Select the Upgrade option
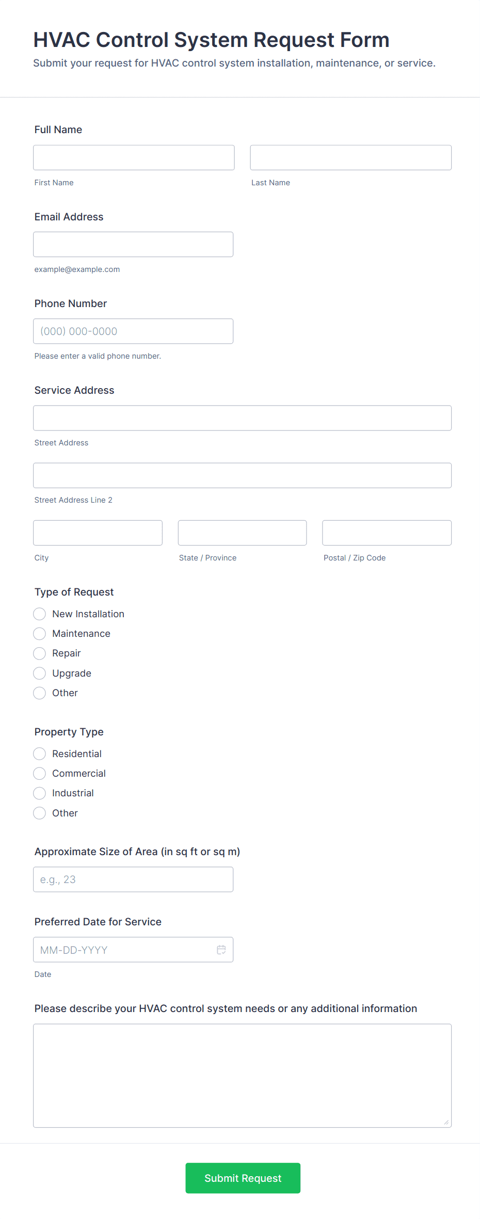Image resolution: width=480 pixels, height=1219 pixels. point(39,673)
